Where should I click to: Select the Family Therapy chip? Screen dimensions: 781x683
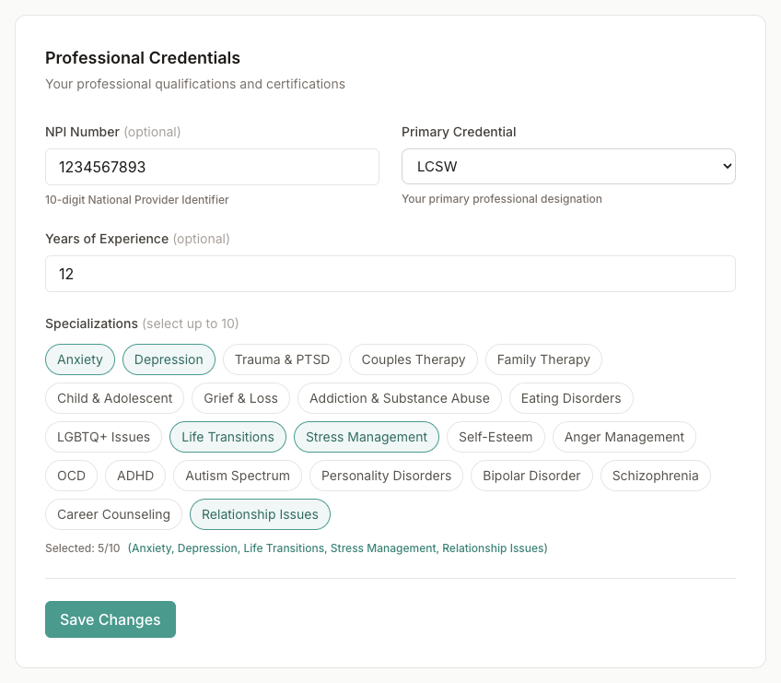543,359
